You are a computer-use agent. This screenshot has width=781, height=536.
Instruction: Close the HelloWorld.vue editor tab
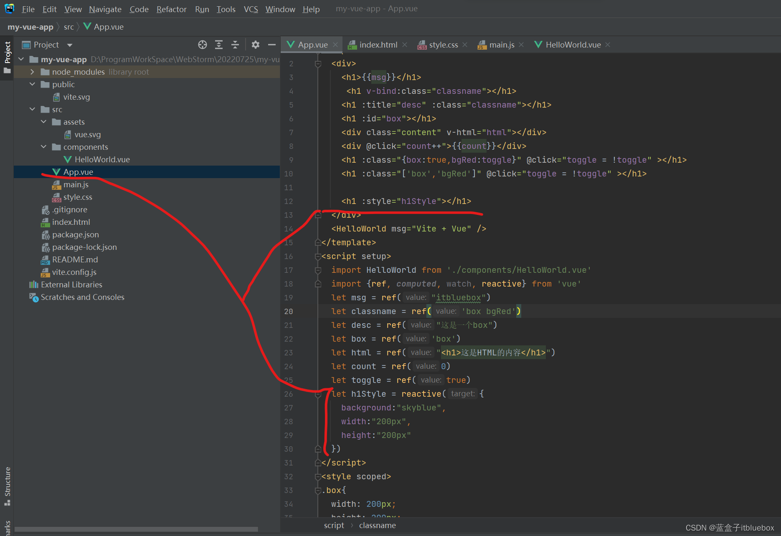[608, 45]
